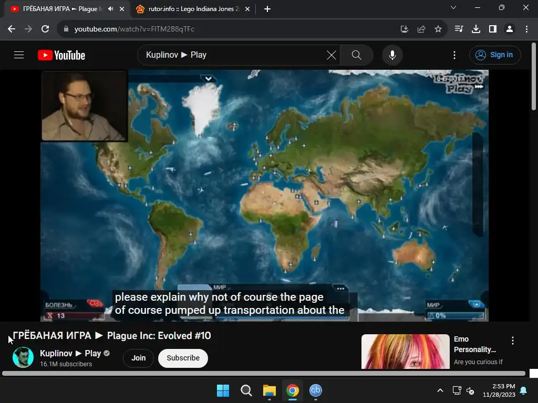
Task: Install app icon in address bar
Action: pos(405,29)
